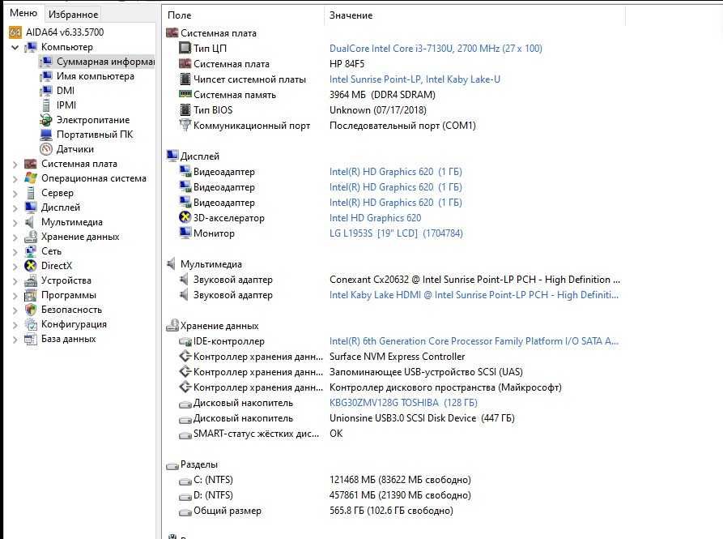
Task: Click the IDE-контроллер row icon
Action: [185, 341]
